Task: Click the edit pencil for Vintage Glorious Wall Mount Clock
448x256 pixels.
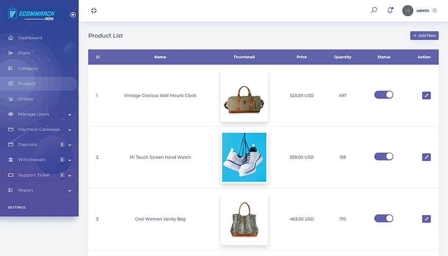Action: click(x=426, y=95)
